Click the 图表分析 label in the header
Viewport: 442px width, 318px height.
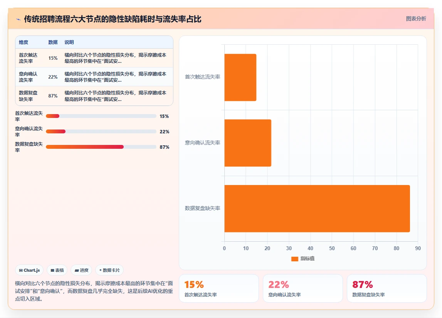coord(416,19)
